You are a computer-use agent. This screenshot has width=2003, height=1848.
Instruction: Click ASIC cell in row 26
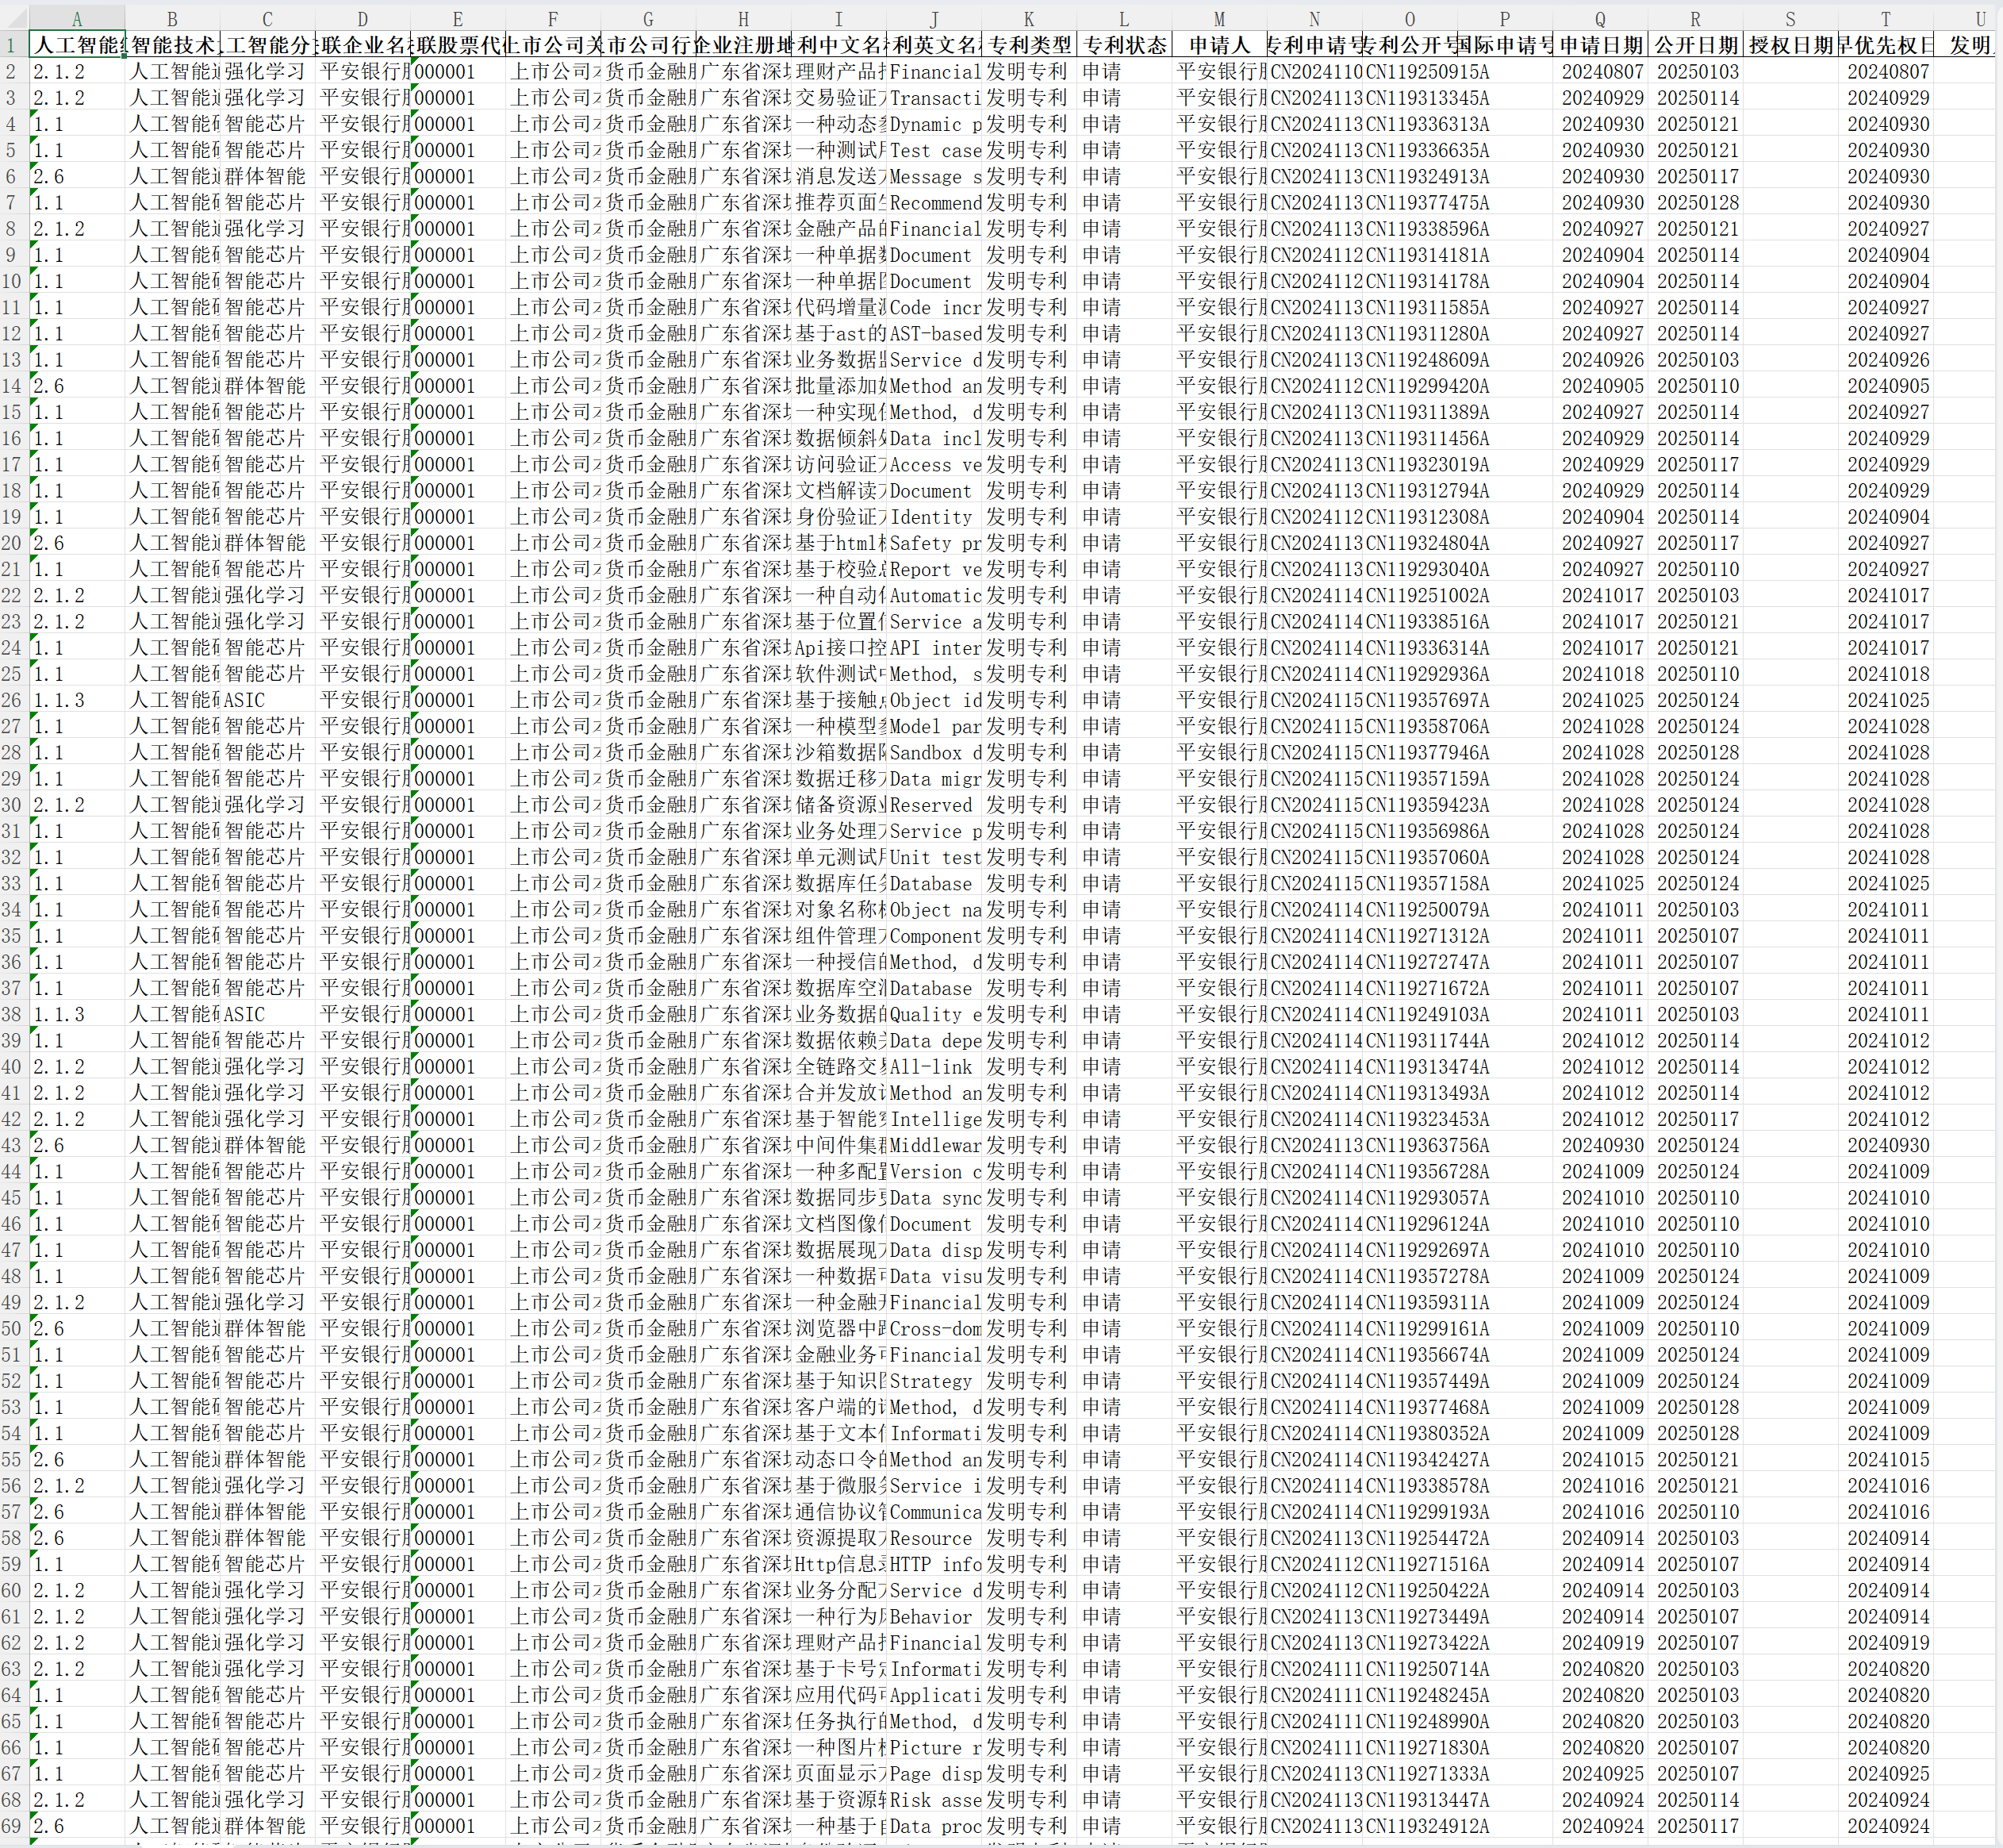[266, 700]
